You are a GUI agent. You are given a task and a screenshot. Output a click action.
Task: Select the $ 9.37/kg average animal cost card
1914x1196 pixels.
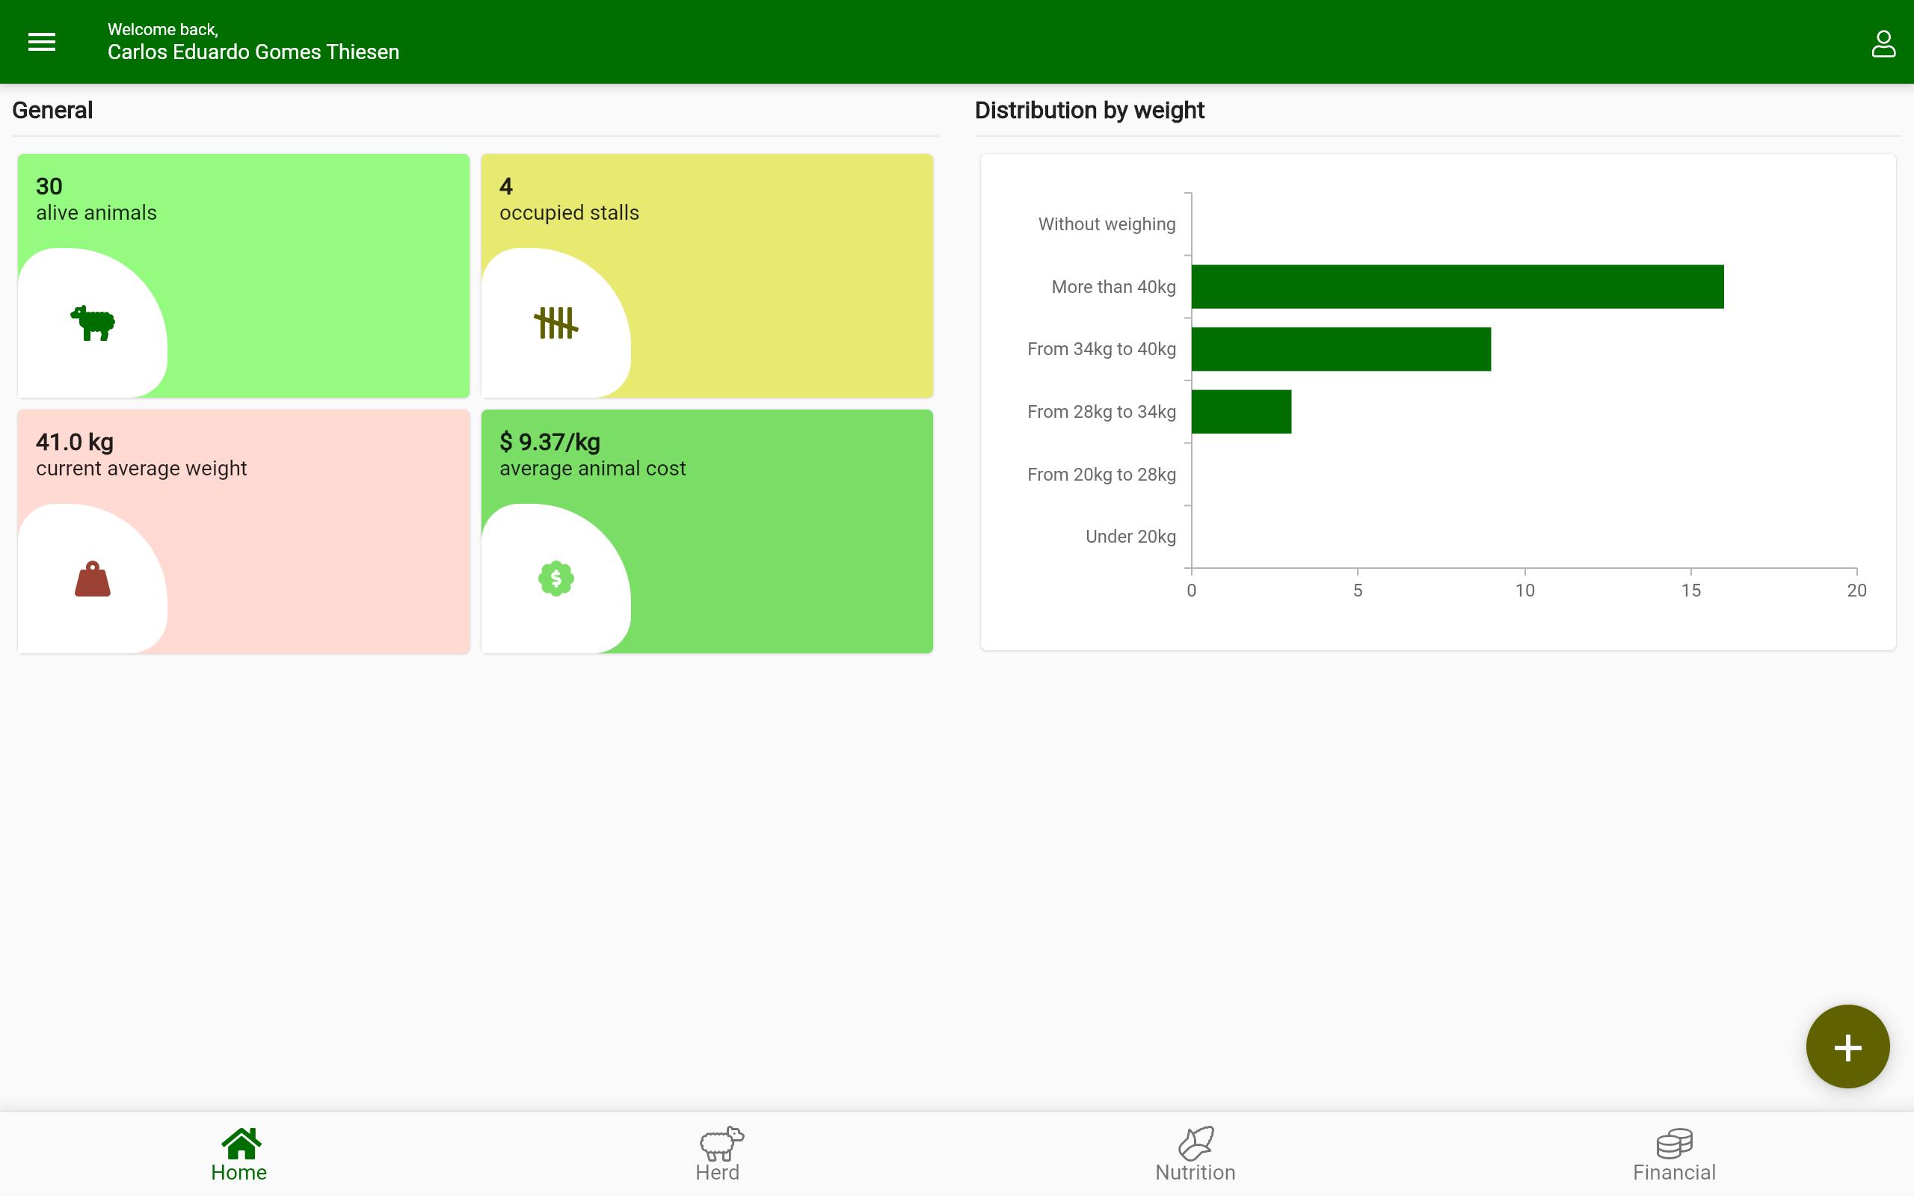[x=707, y=531]
